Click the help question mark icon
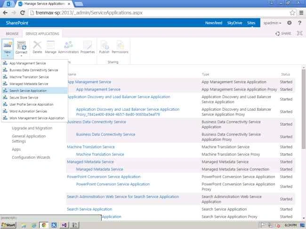Viewport: 306px width, 229px height. (299, 23)
